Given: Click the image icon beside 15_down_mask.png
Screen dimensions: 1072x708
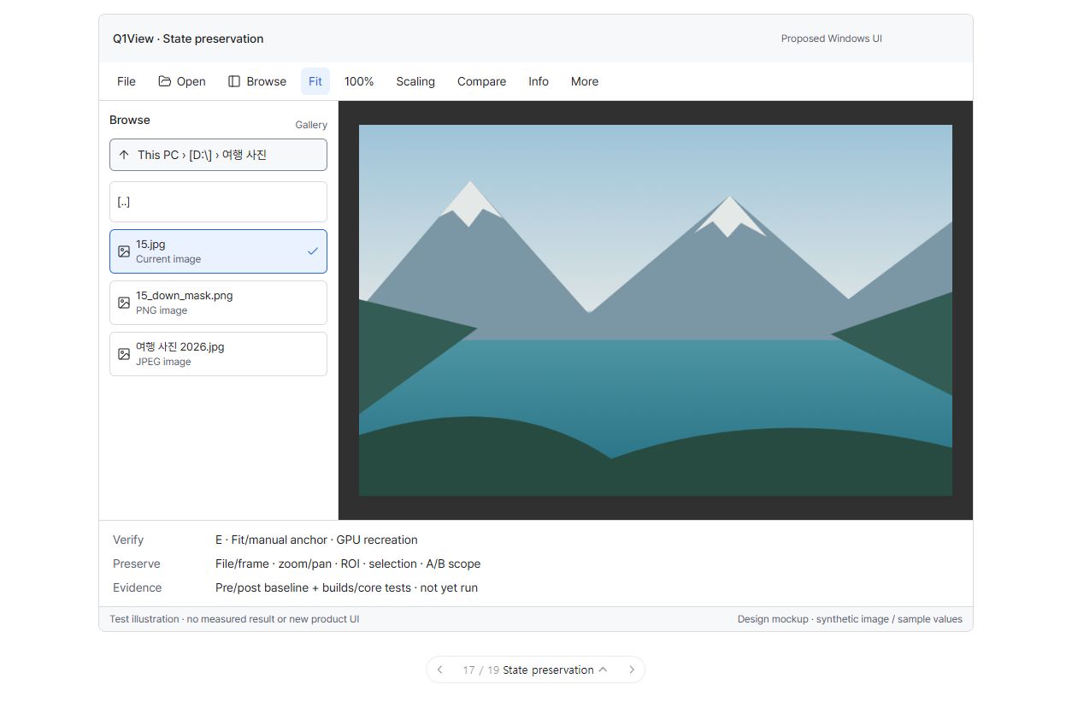Looking at the screenshot, I should coord(124,303).
